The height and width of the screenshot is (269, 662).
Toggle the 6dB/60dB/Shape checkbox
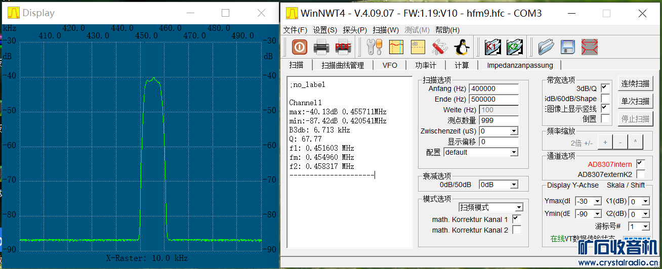(x=605, y=98)
